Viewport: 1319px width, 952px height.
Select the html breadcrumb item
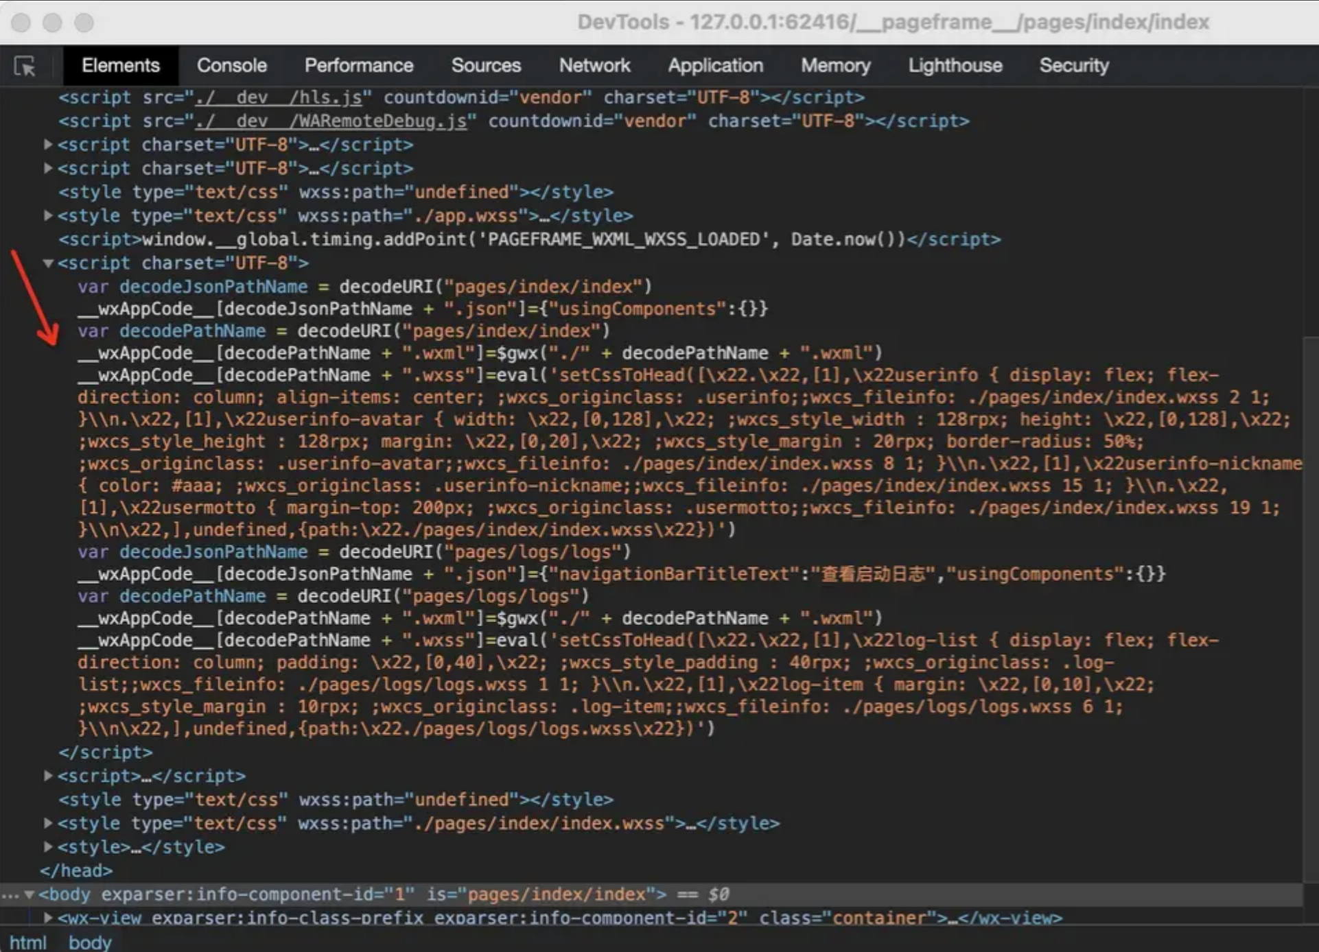(28, 942)
